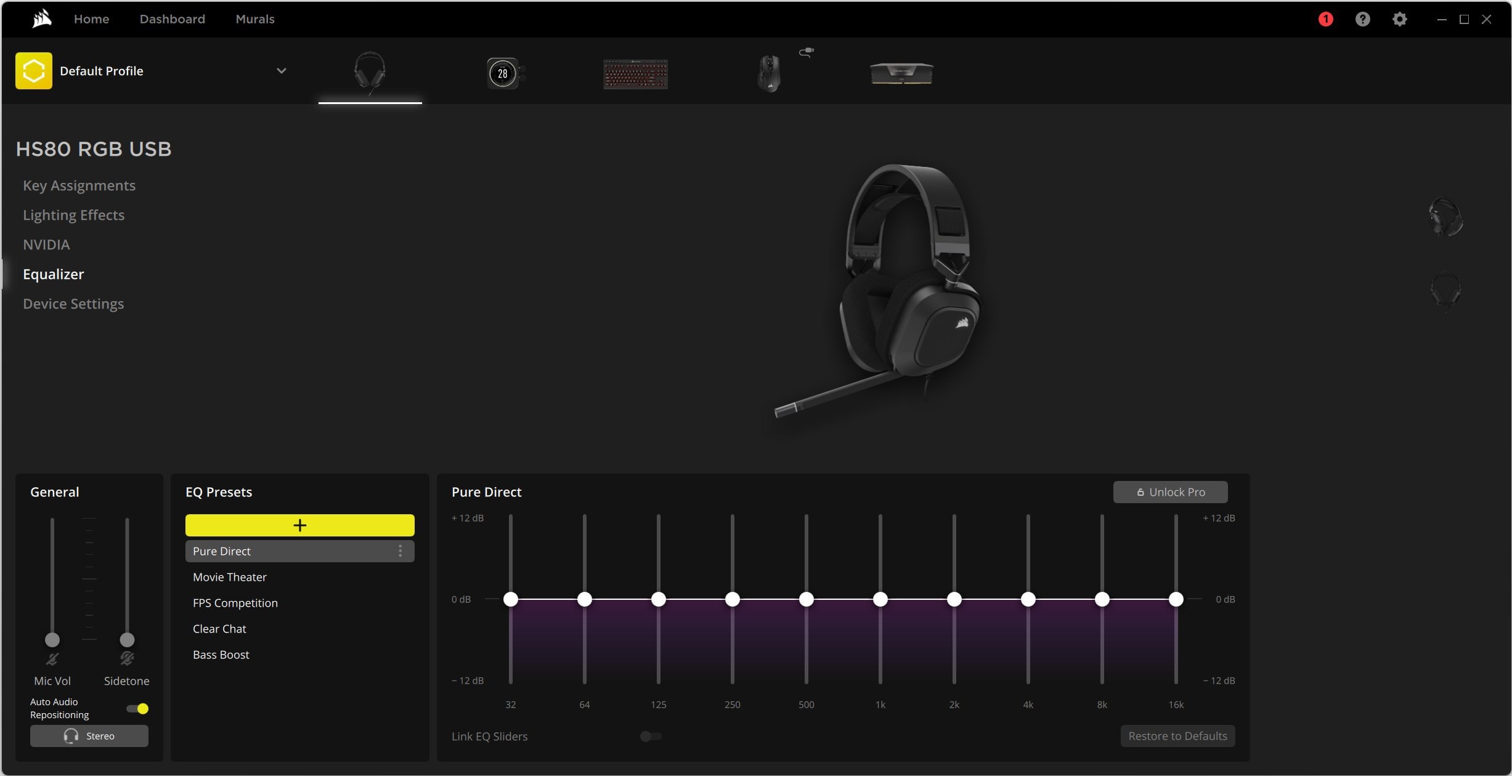Toggle the Link EQ Sliders switch
Viewport: 1512px width, 776px height.
point(651,737)
